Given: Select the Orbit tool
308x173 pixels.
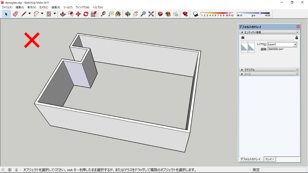Looking at the screenshot, I should pos(128,14).
